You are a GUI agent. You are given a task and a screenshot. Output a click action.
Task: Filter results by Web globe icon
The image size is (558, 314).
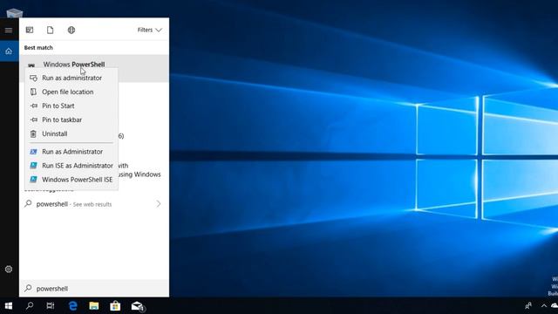click(x=71, y=31)
